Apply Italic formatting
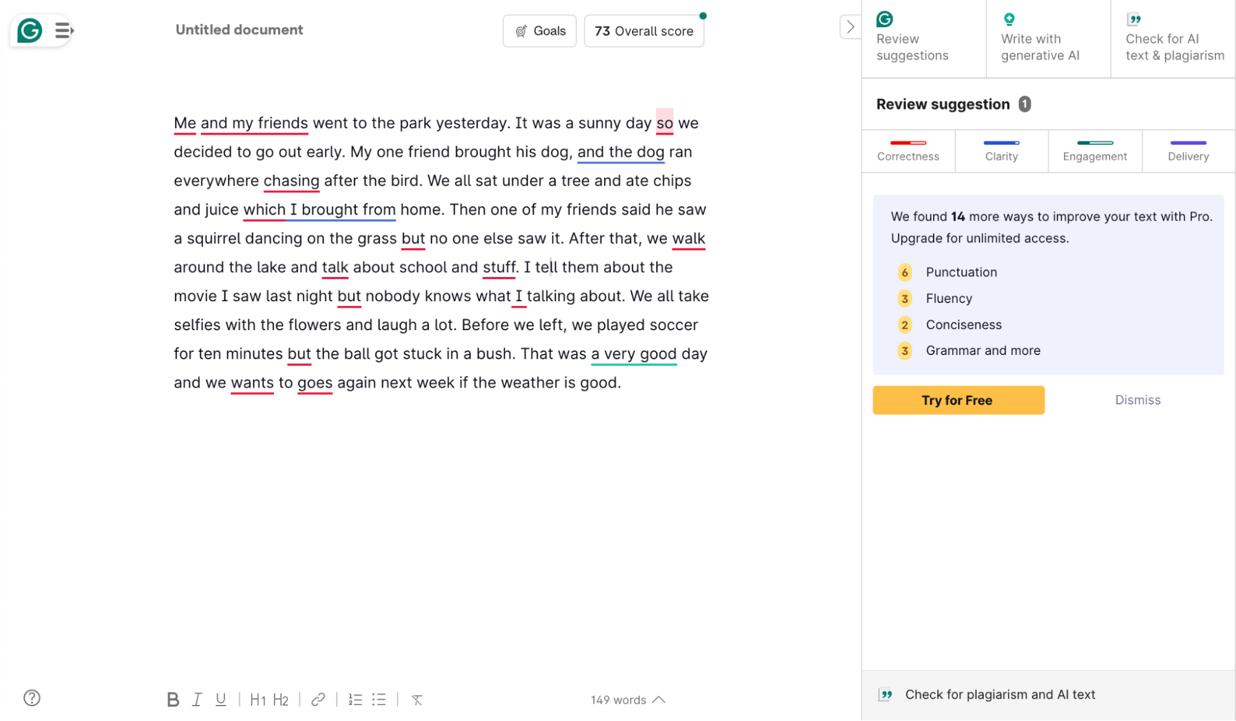This screenshot has height=721, width=1236. (197, 699)
